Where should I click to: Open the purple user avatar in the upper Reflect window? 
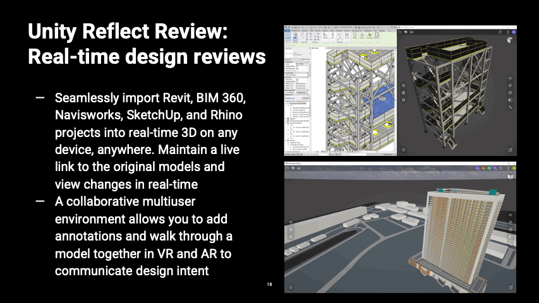pos(514,32)
